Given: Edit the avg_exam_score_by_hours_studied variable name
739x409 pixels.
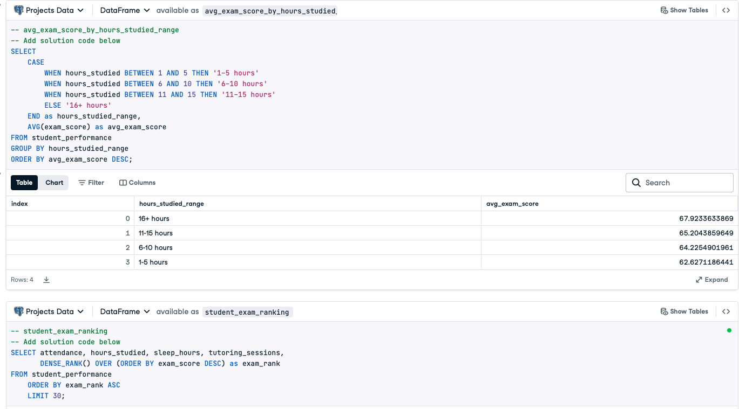Looking at the screenshot, I should click(270, 11).
